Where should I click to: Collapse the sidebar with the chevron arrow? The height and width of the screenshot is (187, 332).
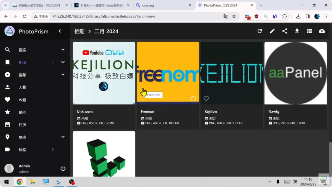point(60,31)
